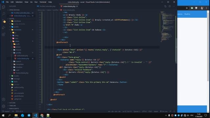The height and width of the screenshot is (118, 210).
Task: Show hidden system tray icons
Action: tap(166, 115)
